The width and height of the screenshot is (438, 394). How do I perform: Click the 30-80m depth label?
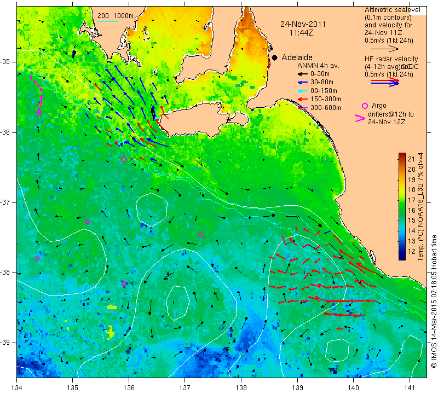tap(322, 83)
